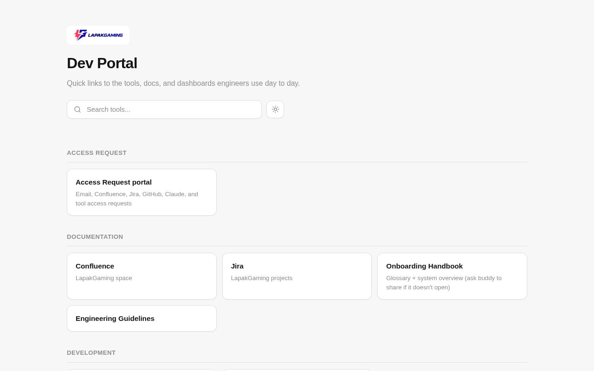
Task: Toggle the light/dark theme sun button
Action: coord(275,109)
